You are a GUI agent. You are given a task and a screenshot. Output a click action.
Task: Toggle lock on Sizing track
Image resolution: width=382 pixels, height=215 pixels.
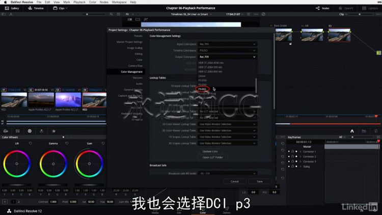tap(292, 167)
